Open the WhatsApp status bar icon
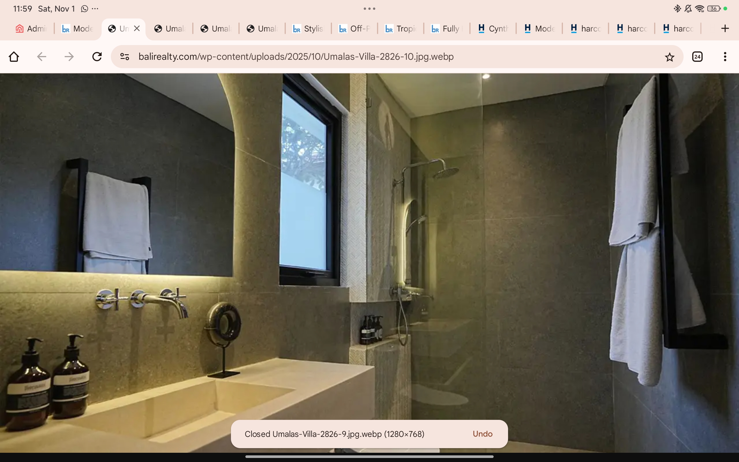 tap(84, 9)
